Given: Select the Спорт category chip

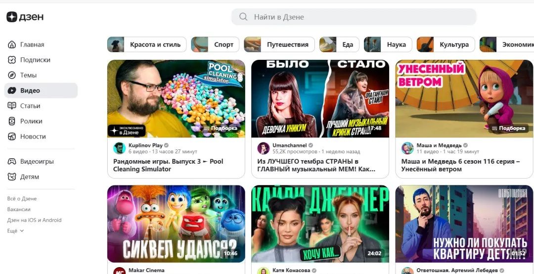Looking at the screenshot, I should 215,45.
